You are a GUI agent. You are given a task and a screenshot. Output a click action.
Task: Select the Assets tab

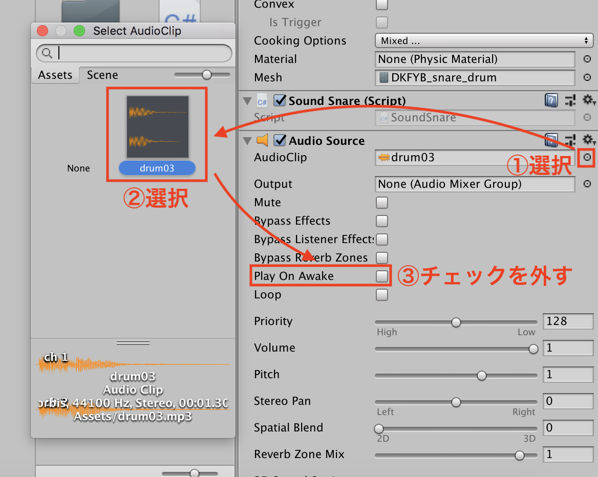click(x=55, y=75)
